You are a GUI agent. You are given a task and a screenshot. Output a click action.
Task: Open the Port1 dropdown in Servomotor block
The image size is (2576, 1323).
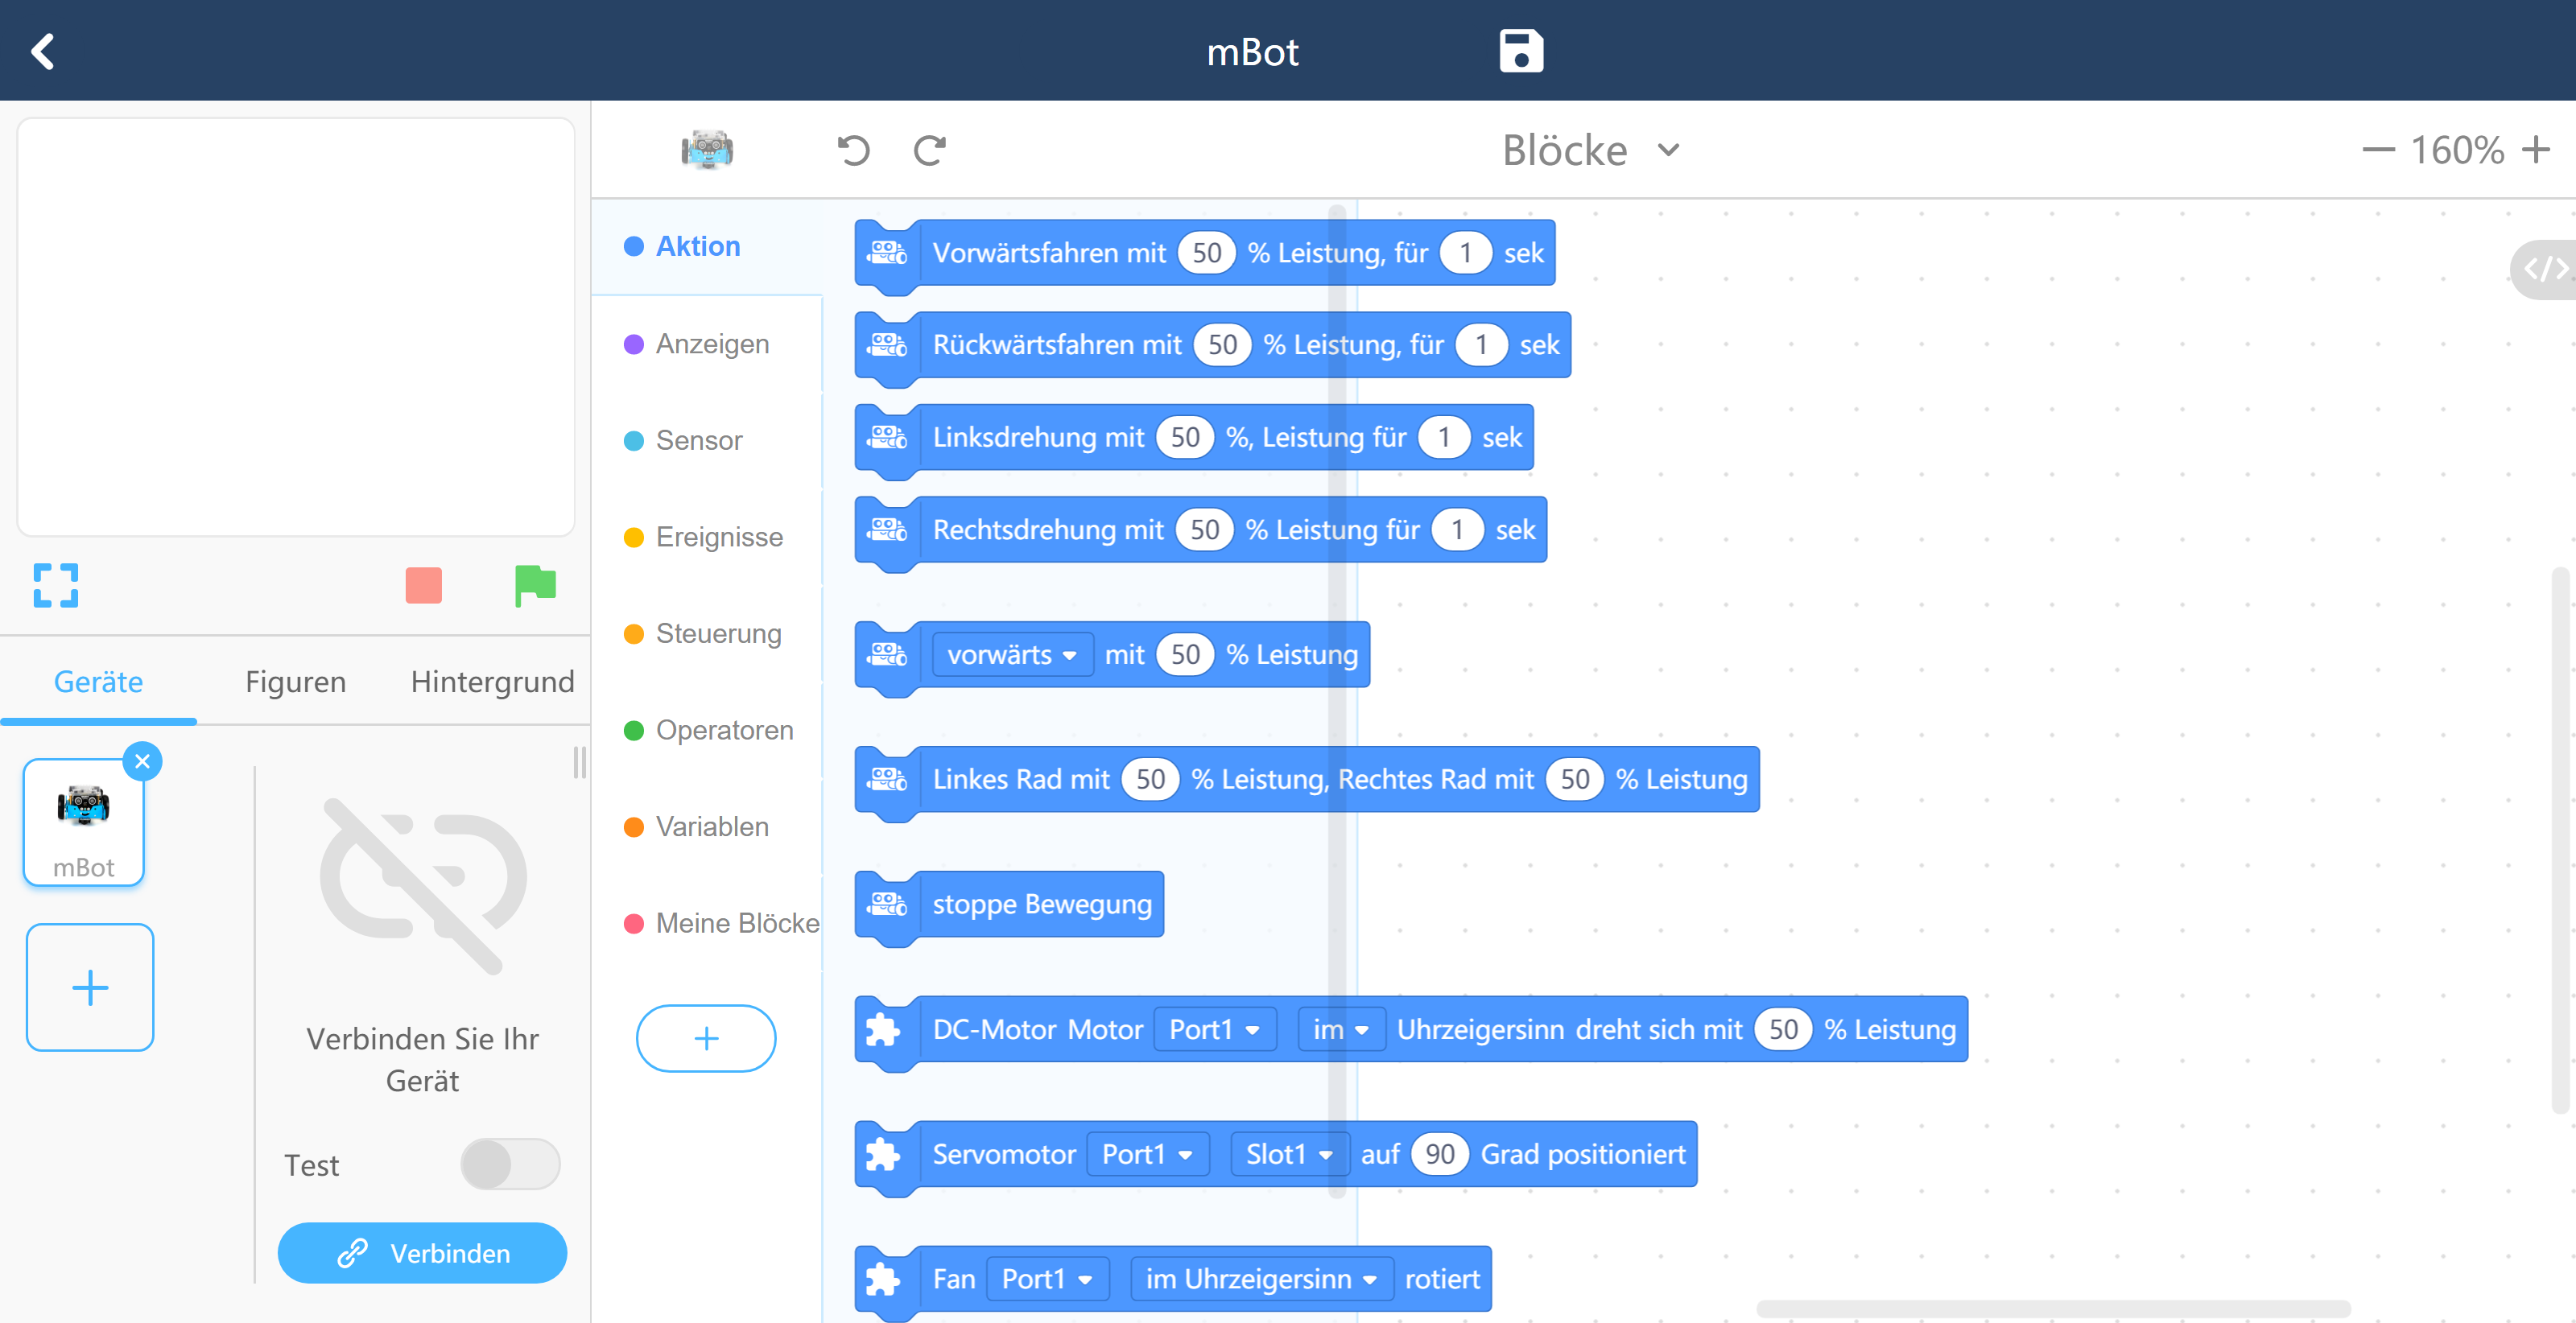1148,1155
